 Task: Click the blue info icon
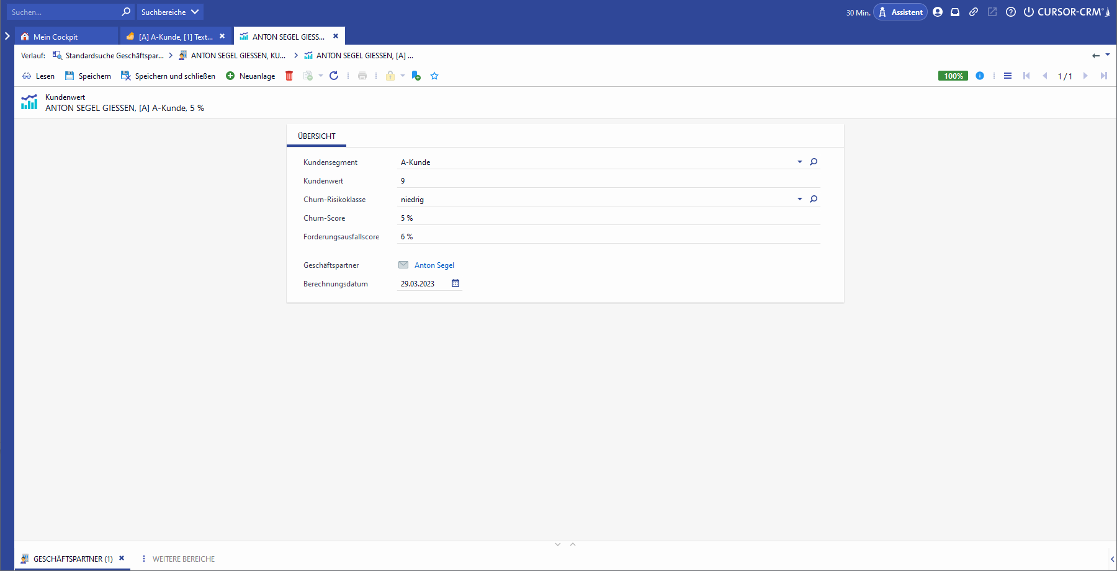click(980, 76)
